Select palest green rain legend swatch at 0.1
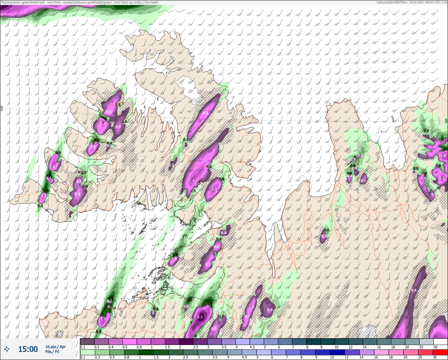The image size is (448, 360). pos(87,352)
